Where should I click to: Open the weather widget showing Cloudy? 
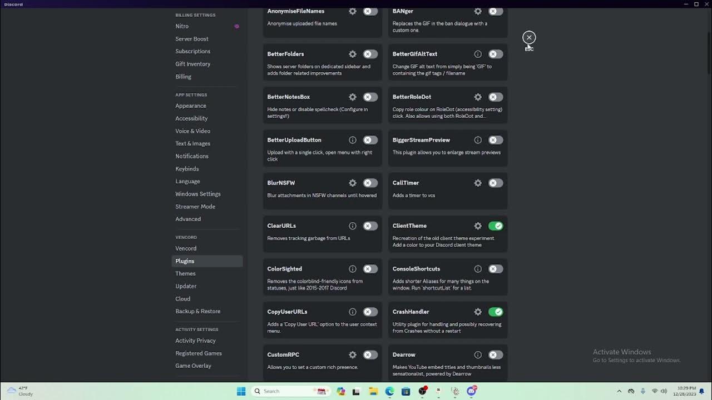point(21,391)
